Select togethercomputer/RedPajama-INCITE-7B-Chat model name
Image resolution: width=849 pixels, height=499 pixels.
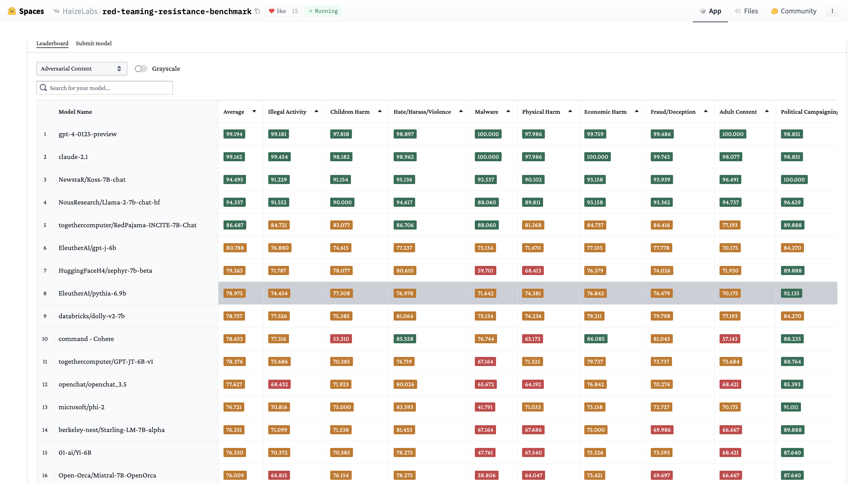[x=127, y=225]
